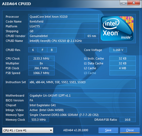The width and height of the screenshot is (142, 136).
Task: Click the Code Name label
Action: 14,21
